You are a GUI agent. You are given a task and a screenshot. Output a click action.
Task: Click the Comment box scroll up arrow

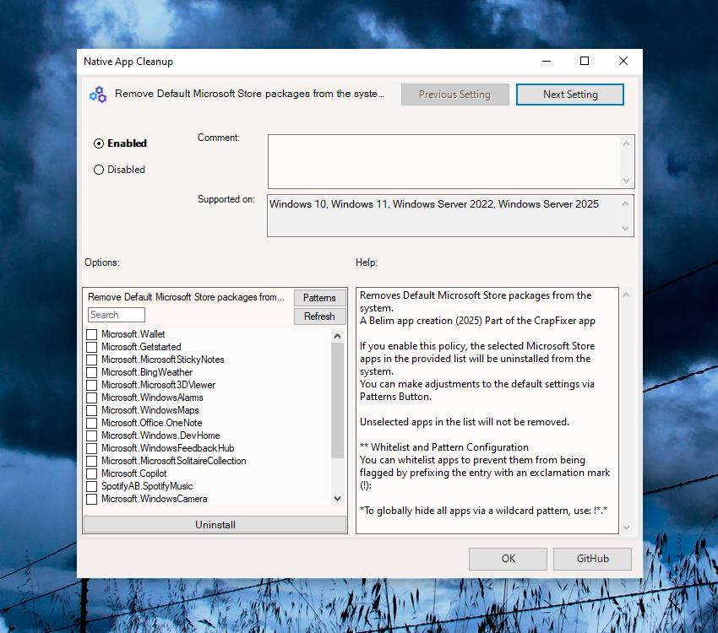coord(627,143)
